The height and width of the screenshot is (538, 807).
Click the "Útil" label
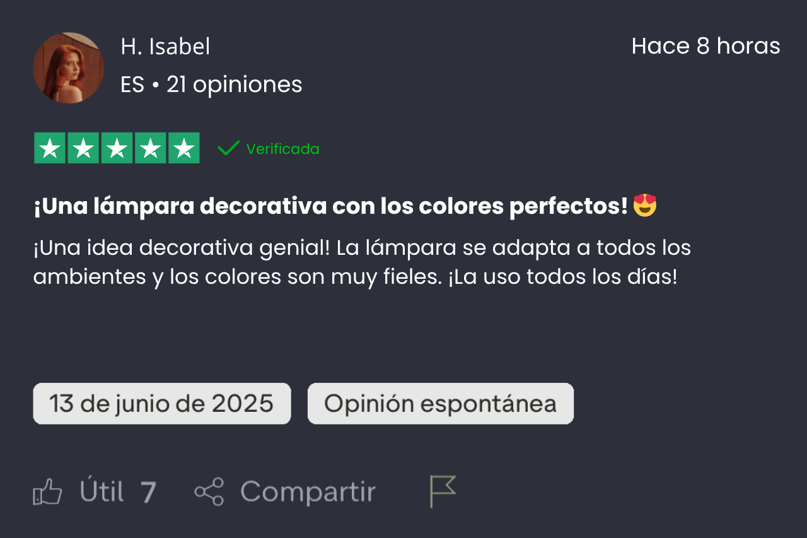click(x=102, y=492)
